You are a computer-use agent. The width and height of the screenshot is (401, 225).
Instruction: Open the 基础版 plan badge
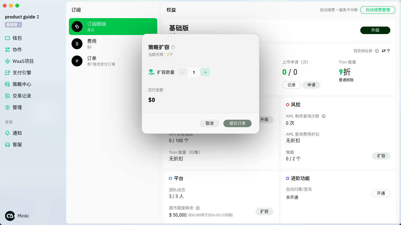coord(13,25)
